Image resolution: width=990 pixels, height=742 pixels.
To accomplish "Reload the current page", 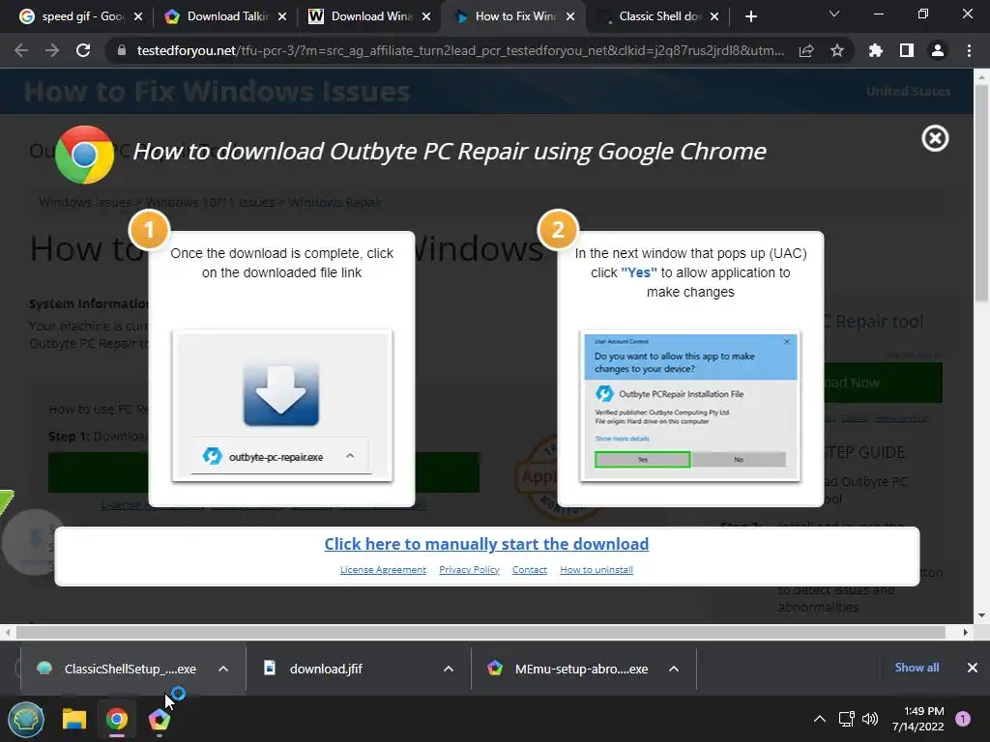I will [83, 50].
